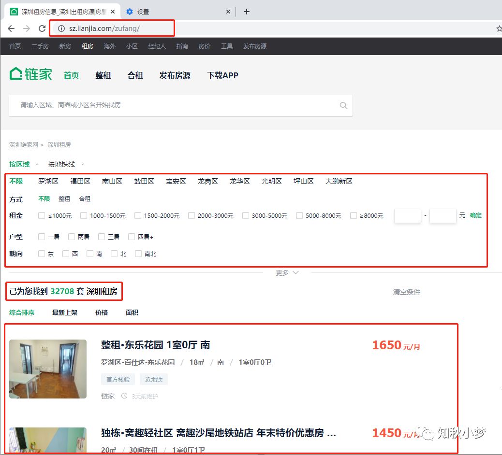Click the search box for area or community
Screen dimensions: 502x455
click(181, 105)
